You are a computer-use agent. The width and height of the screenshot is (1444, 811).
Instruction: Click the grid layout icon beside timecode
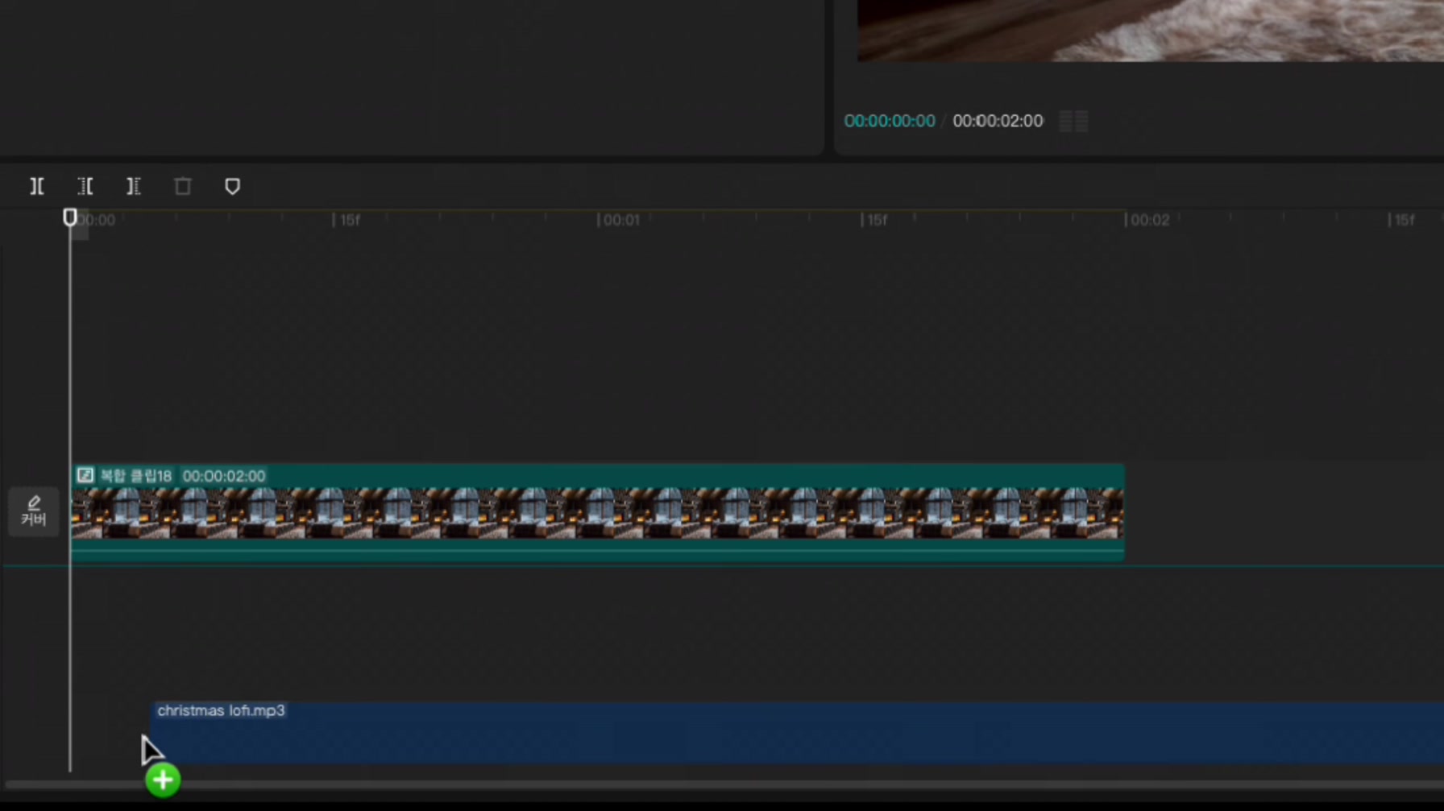pos(1073,121)
